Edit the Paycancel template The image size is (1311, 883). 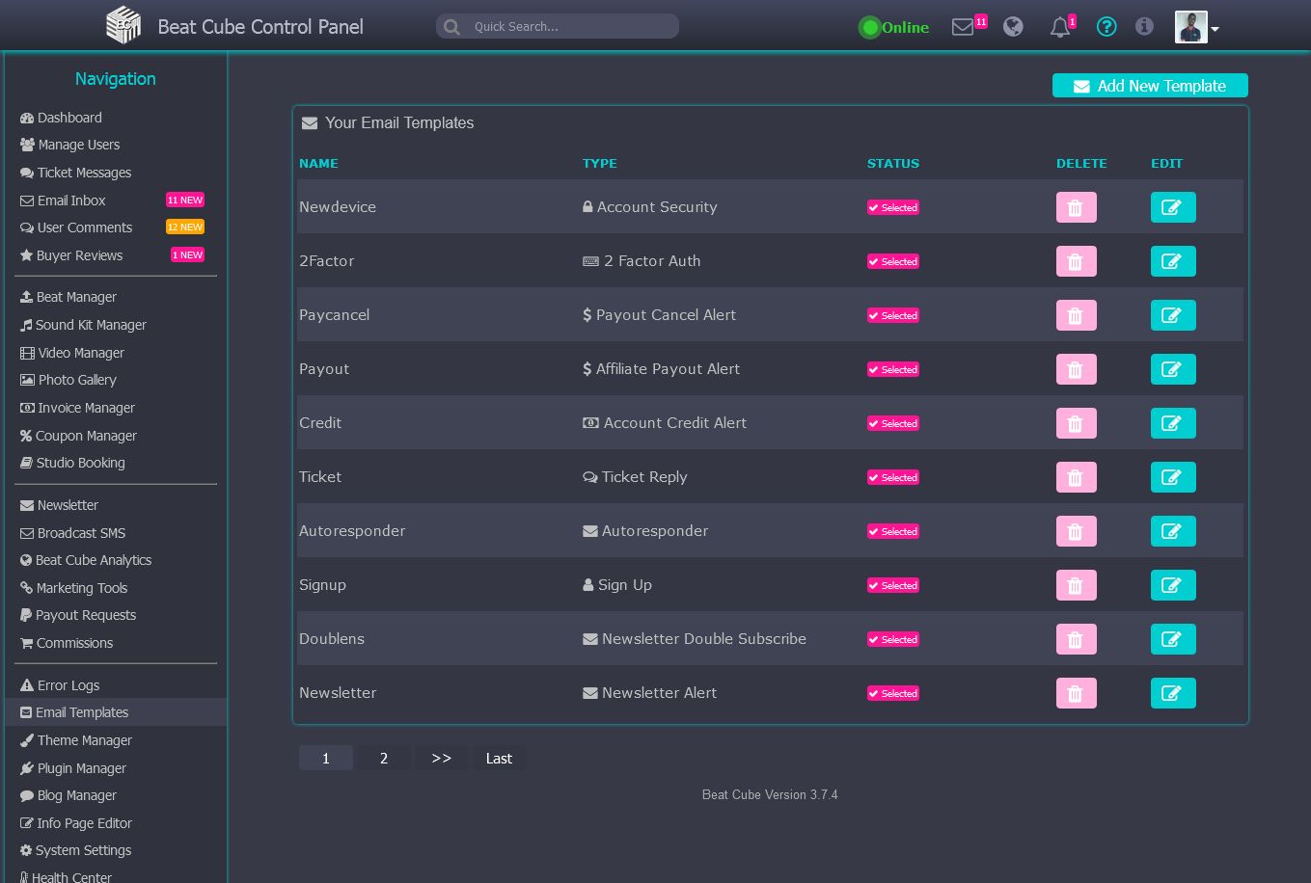[1173, 315]
